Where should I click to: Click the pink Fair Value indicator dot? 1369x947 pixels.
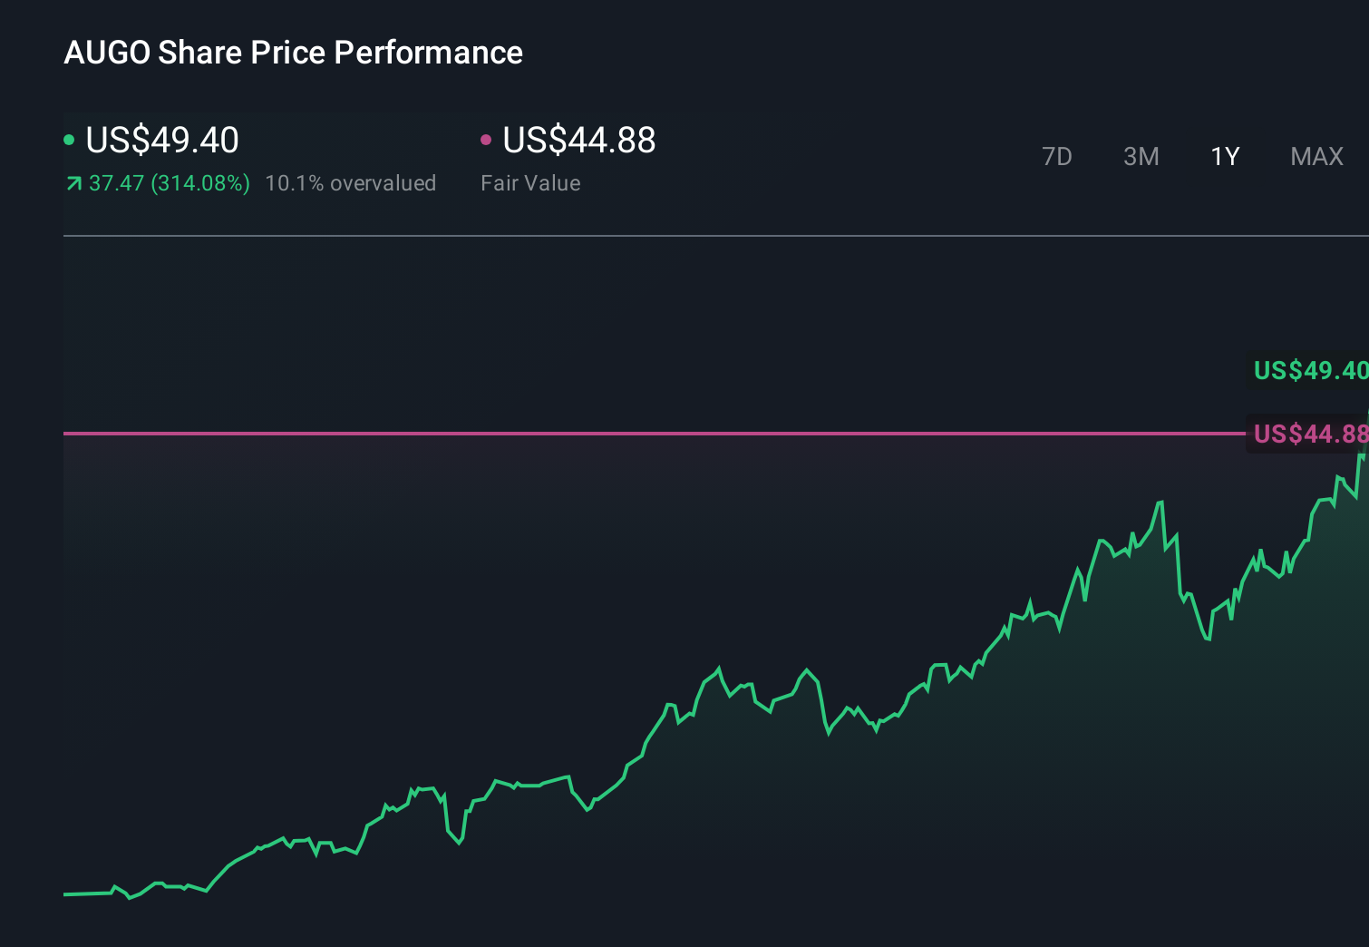487,140
